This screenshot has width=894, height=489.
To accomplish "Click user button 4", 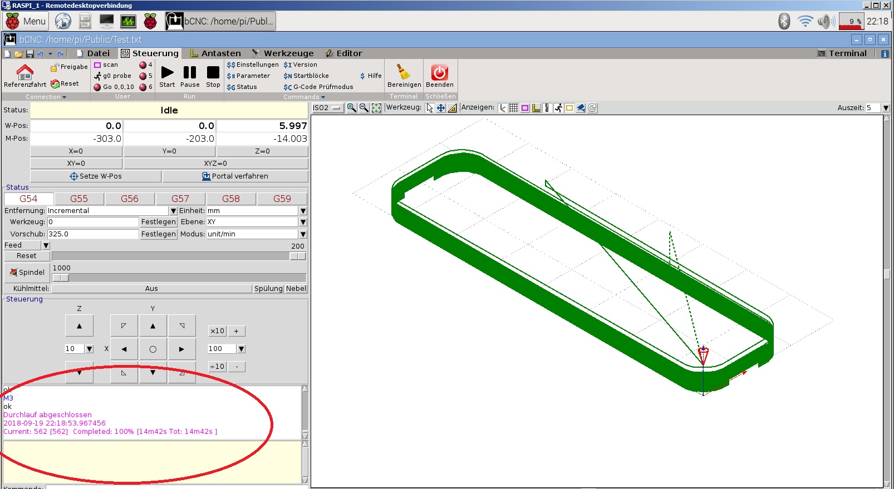I will (x=146, y=65).
